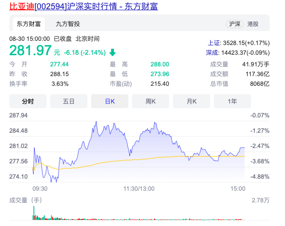Screen dimensions: 285x226
Task: Click the 11:30/13:00 time axis label
Action: coord(139,188)
